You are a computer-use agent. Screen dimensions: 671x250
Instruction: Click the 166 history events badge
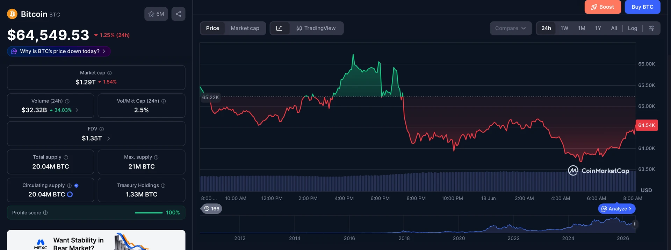[212, 209]
